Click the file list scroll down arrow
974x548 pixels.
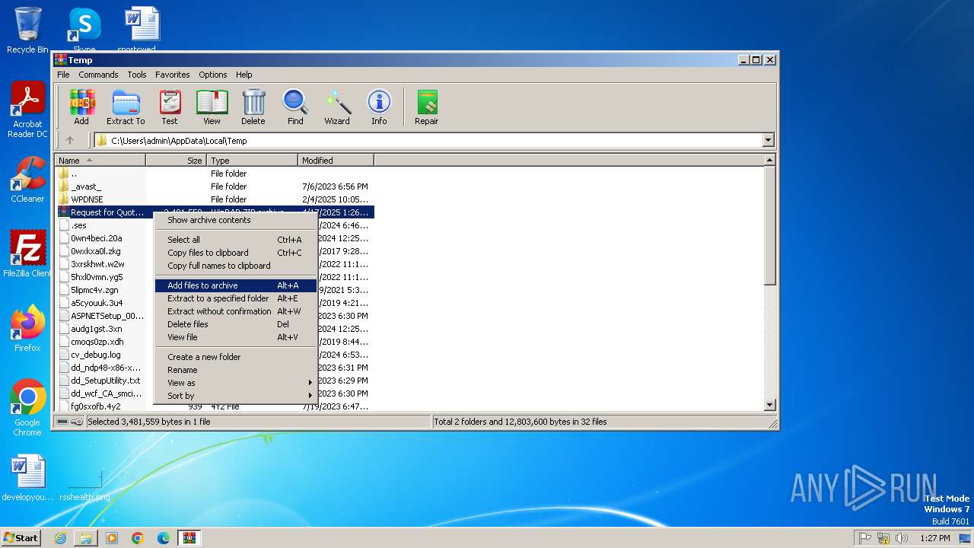coord(769,406)
